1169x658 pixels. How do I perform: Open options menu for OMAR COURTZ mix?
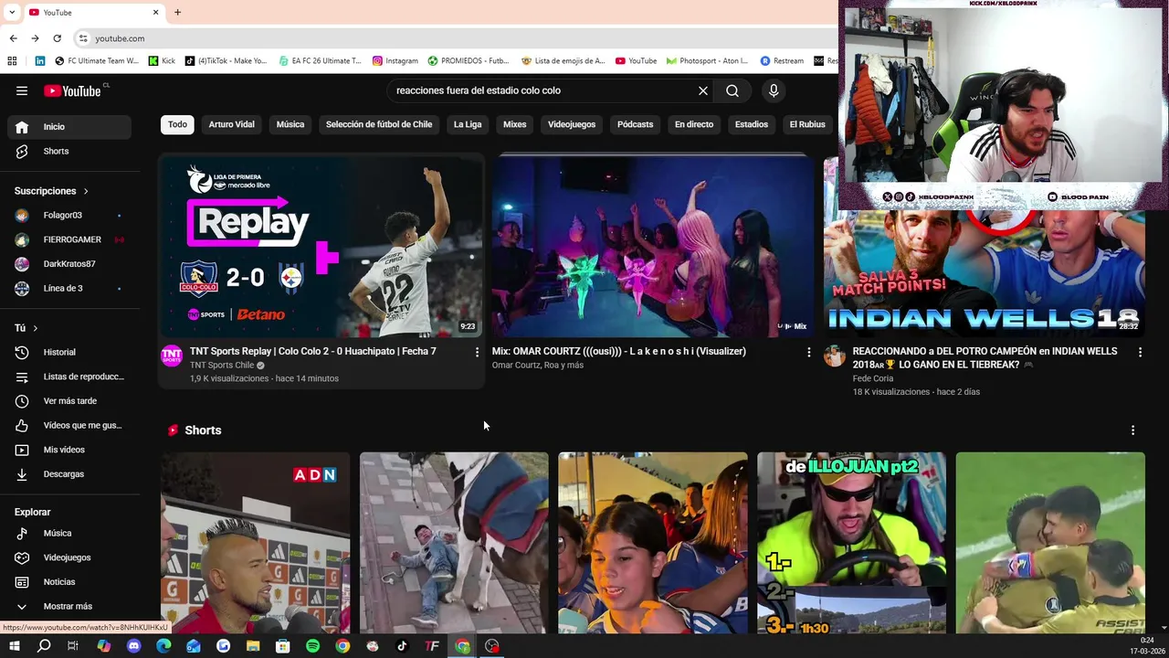pyautogui.click(x=808, y=352)
